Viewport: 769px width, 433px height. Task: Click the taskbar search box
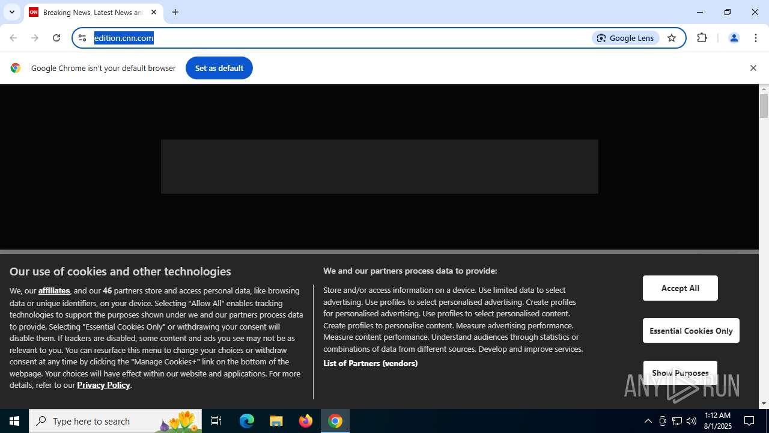(115, 421)
